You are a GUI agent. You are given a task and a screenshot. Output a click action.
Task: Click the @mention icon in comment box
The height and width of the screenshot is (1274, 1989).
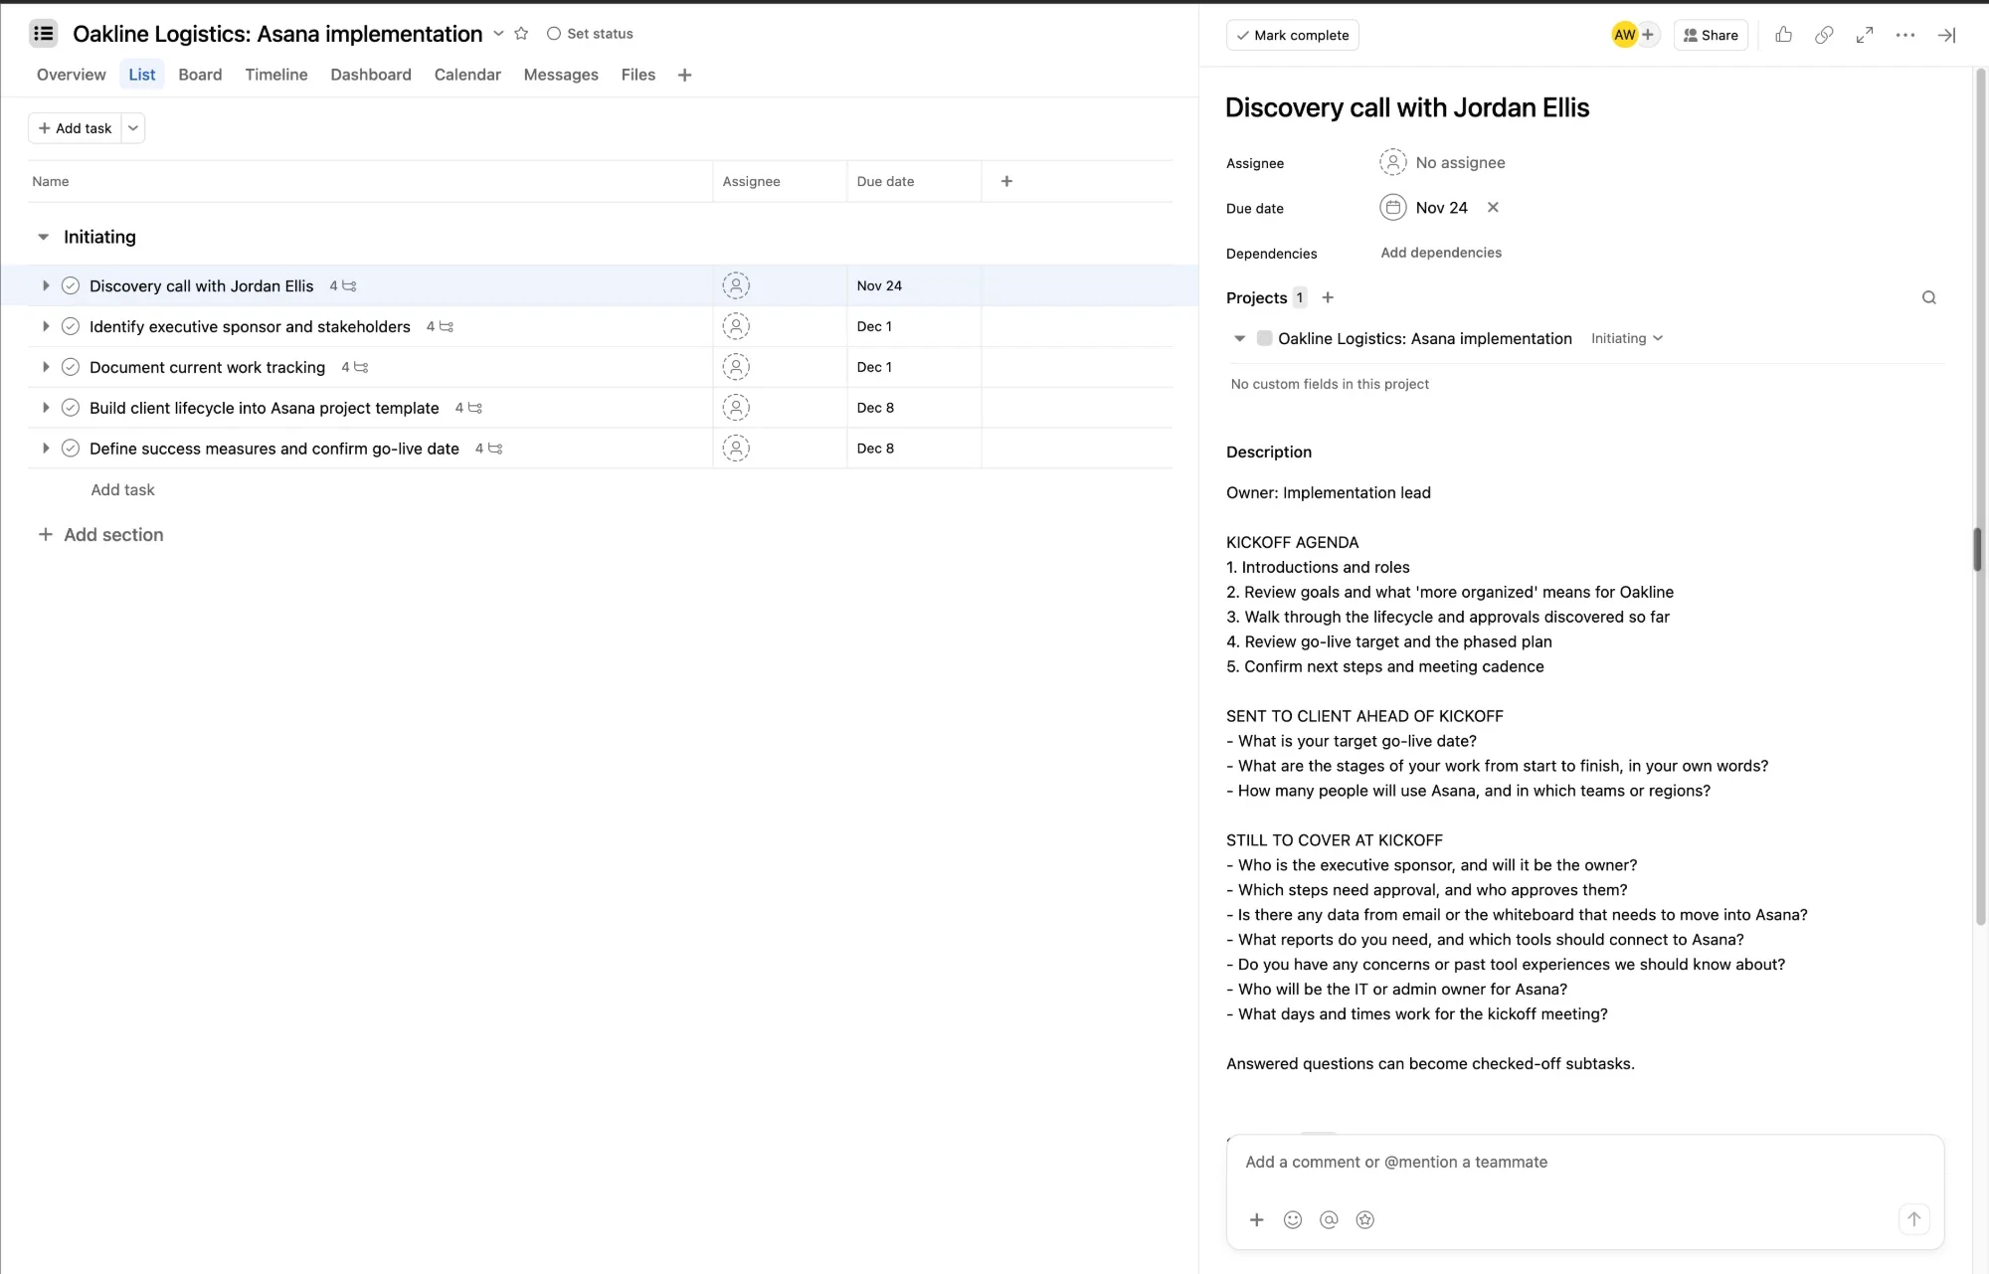[1329, 1219]
